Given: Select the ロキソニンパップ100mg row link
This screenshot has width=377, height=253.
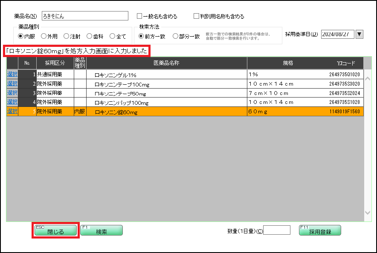Looking at the screenshot, I should (12, 102).
